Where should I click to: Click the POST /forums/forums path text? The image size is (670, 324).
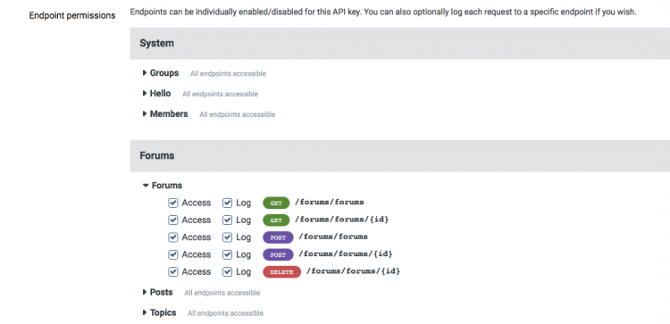pos(333,237)
